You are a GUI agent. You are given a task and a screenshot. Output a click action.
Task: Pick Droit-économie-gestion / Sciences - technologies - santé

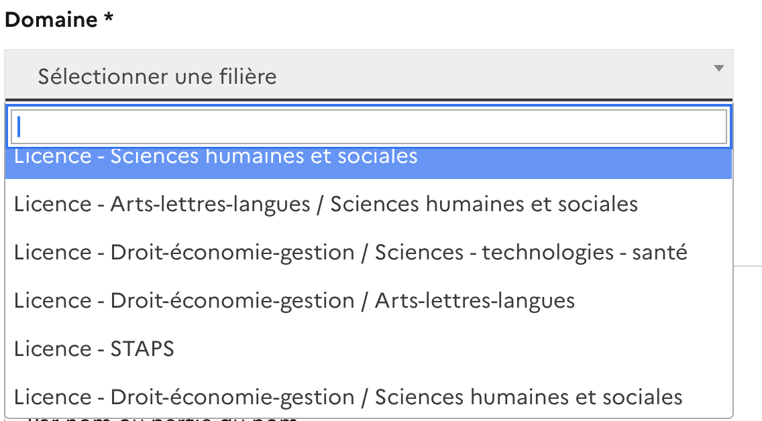click(350, 253)
